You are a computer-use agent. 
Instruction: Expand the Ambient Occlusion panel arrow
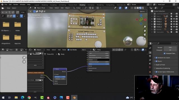[x=155, y=58]
